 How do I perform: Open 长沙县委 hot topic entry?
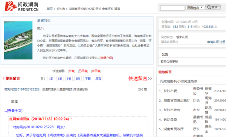pyautogui.click(x=170, y=120)
